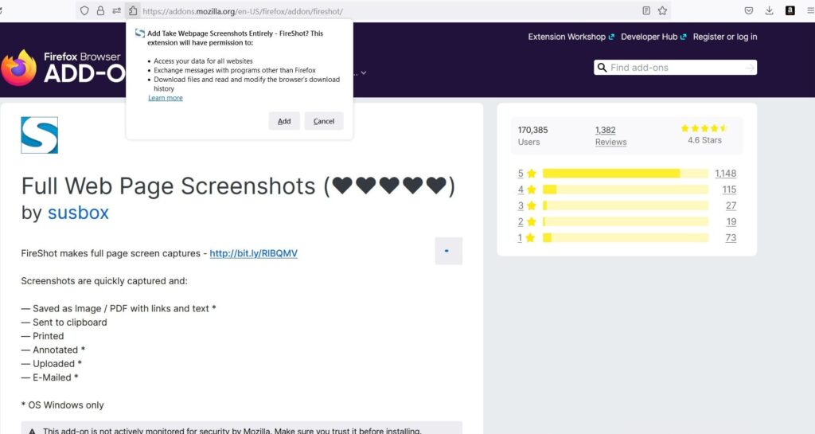Open the 115 four-star reviews count

pyautogui.click(x=729, y=190)
